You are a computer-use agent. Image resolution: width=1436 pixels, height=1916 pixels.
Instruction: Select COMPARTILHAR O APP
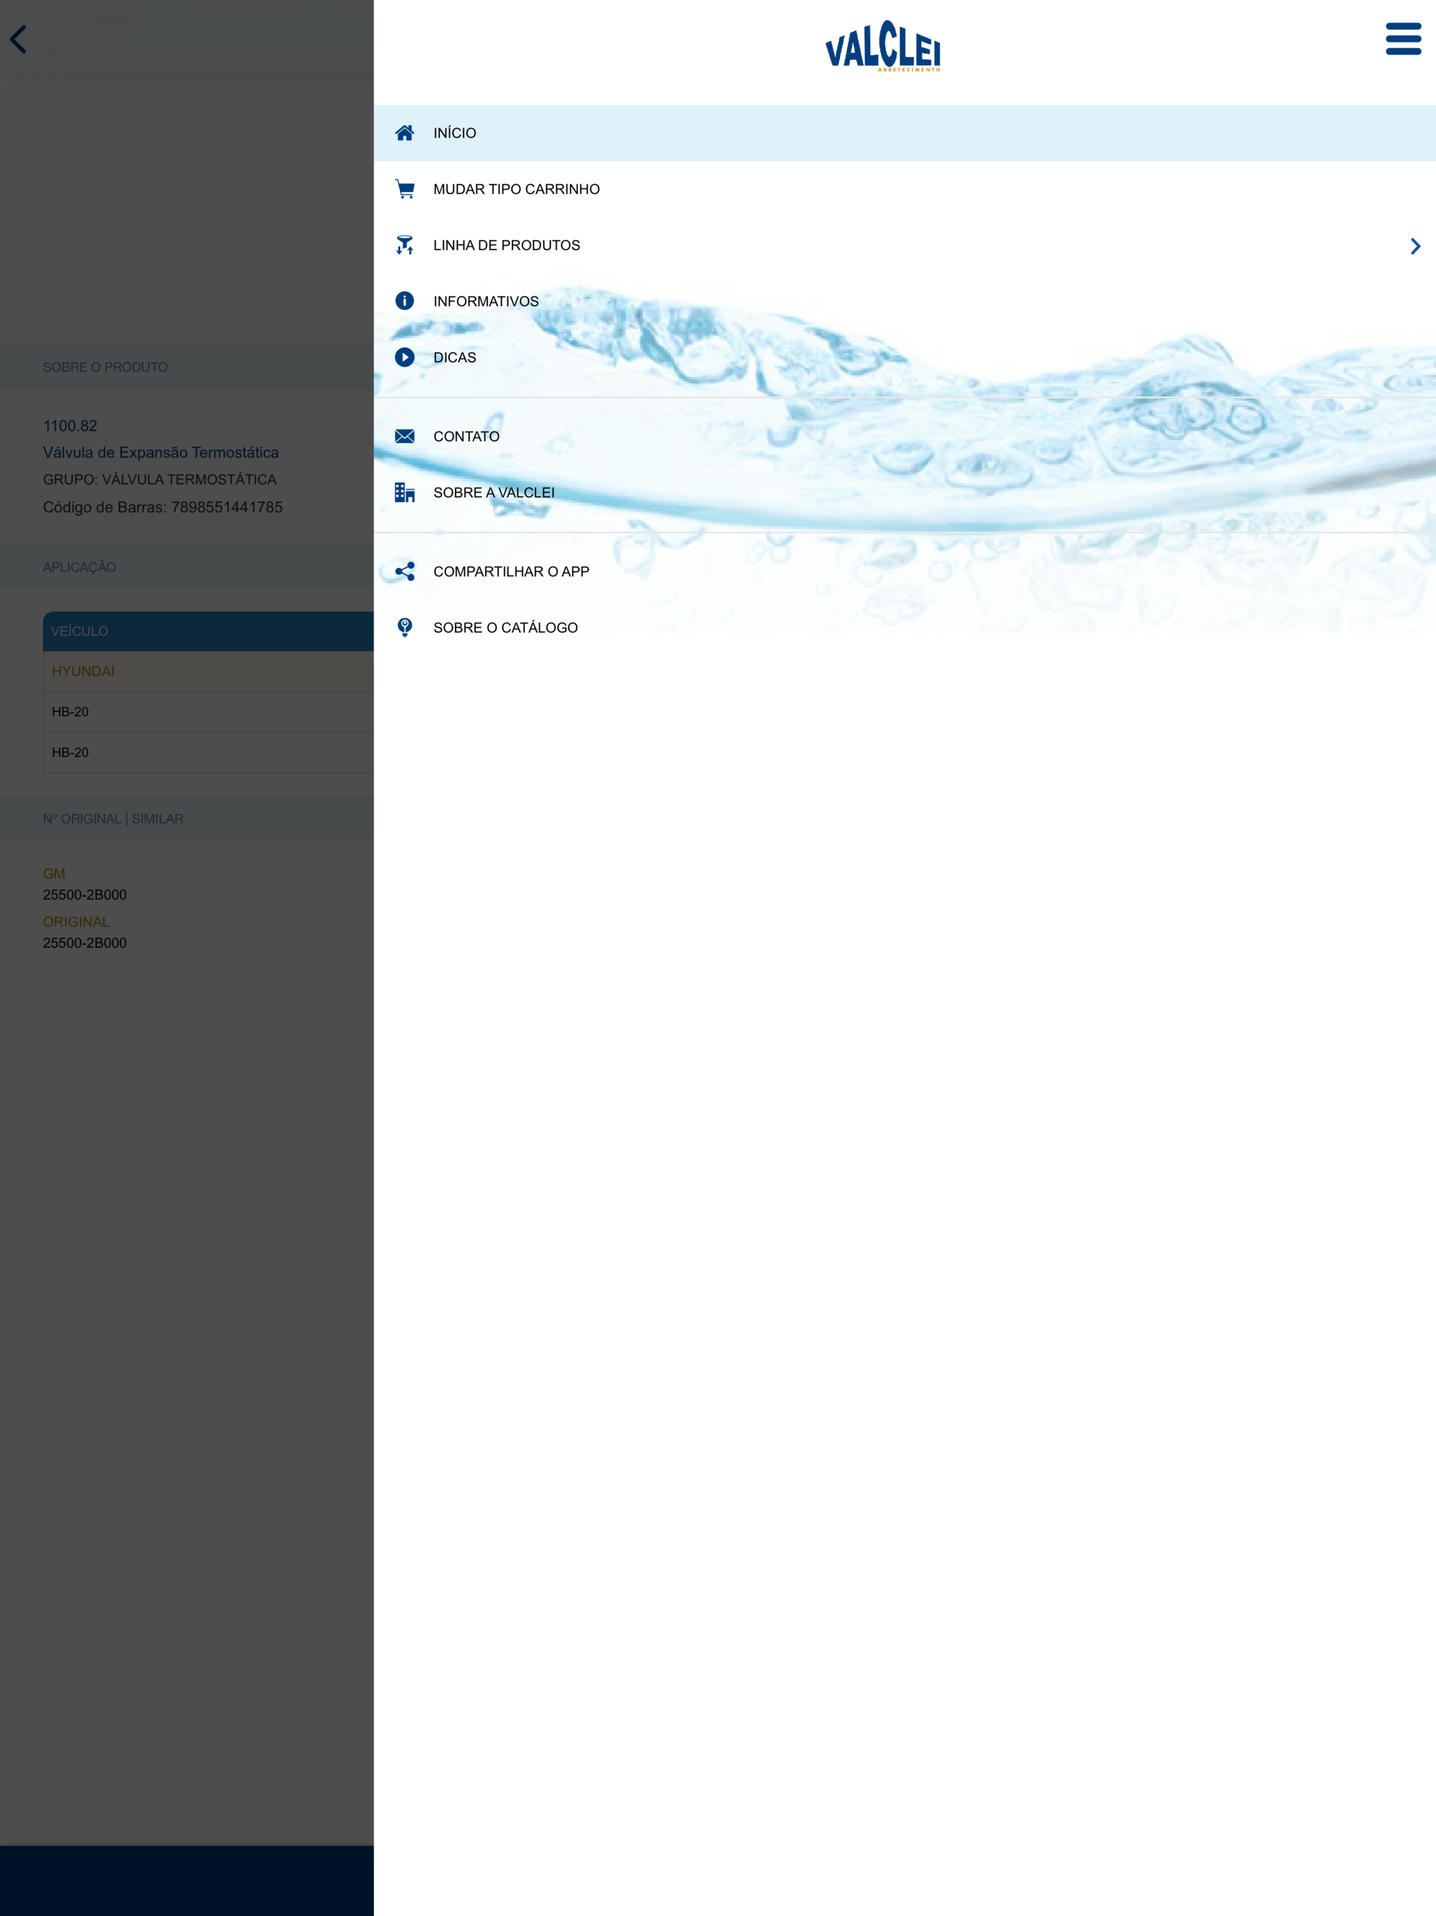click(x=905, y=571)
